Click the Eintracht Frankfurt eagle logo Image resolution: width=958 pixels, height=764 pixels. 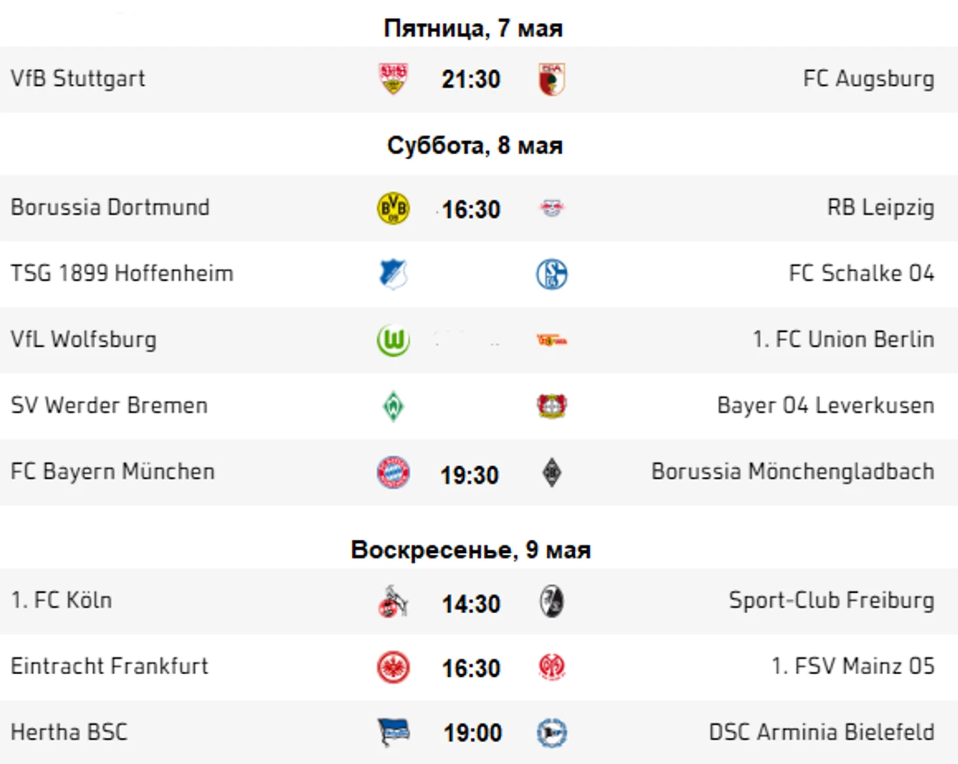(x=393, y=667)
